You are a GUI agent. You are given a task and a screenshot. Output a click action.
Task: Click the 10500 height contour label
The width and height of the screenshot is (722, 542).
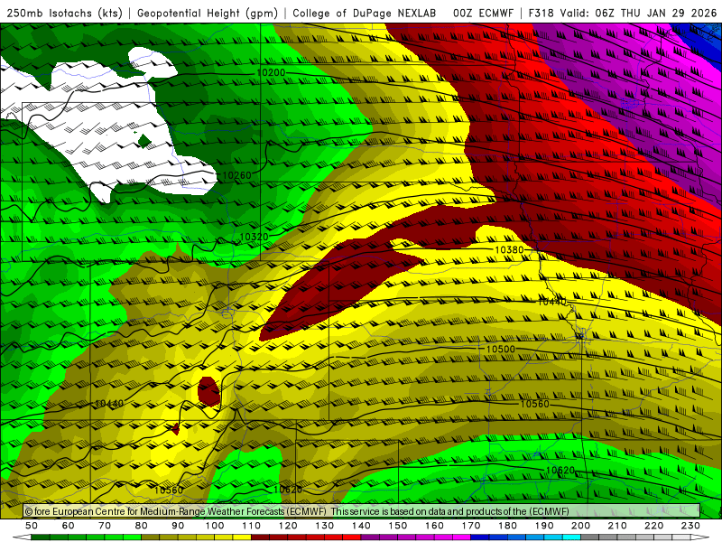(x=501, y=349)
